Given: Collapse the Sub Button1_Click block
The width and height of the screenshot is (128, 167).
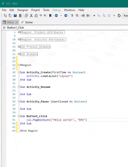Looking at the screenshot, I should [x=19, y=116].
